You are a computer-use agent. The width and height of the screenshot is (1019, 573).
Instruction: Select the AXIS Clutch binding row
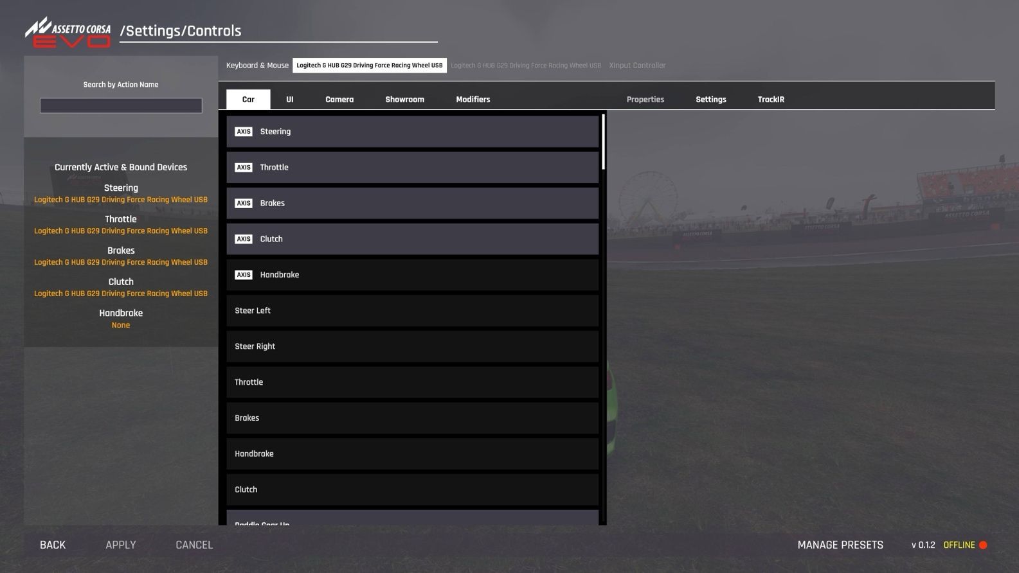[x=411, y=239]
